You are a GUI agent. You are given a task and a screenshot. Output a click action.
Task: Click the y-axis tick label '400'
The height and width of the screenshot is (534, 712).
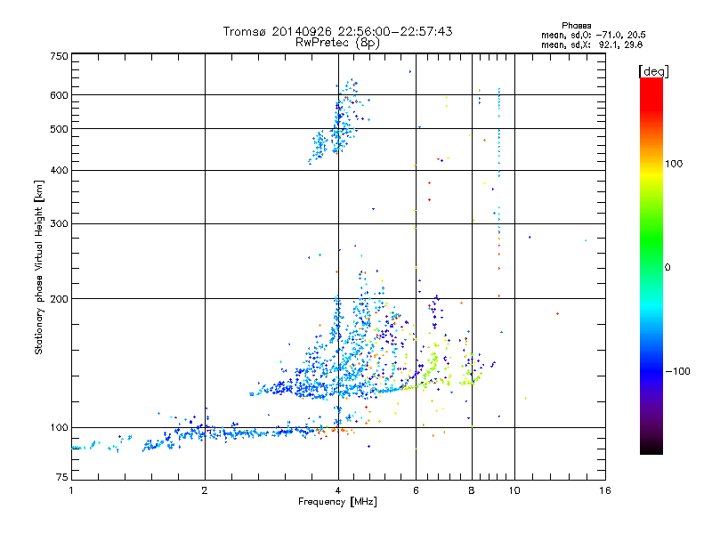tap(59, 171)
